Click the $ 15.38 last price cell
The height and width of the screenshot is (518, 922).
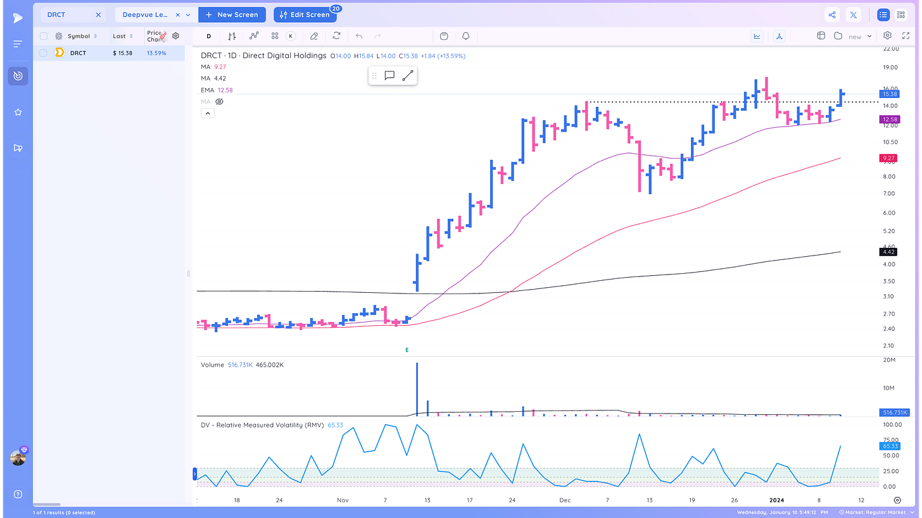click(123, 53)
